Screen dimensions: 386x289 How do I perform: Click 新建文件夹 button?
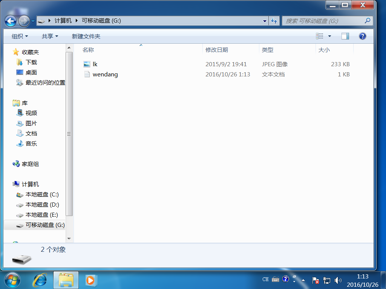tap(86, 37)
